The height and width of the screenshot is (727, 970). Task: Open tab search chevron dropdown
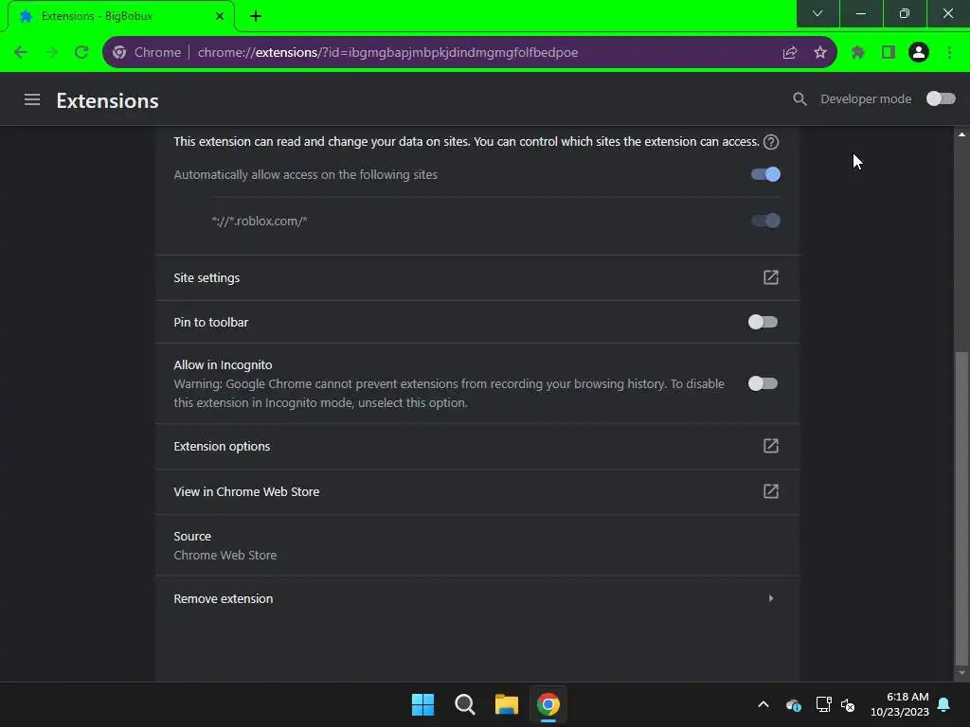click(x=817, y=13)
